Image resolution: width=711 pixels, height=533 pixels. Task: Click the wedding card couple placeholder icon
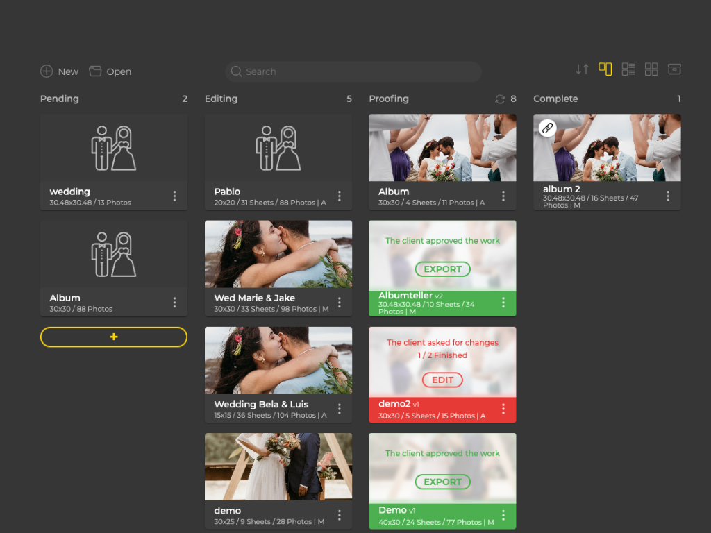pyautogui.click(x=114, y=148)
